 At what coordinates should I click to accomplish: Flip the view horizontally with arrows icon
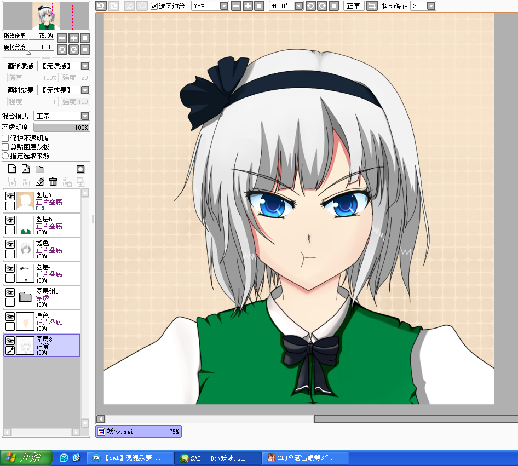click(372, 6)
